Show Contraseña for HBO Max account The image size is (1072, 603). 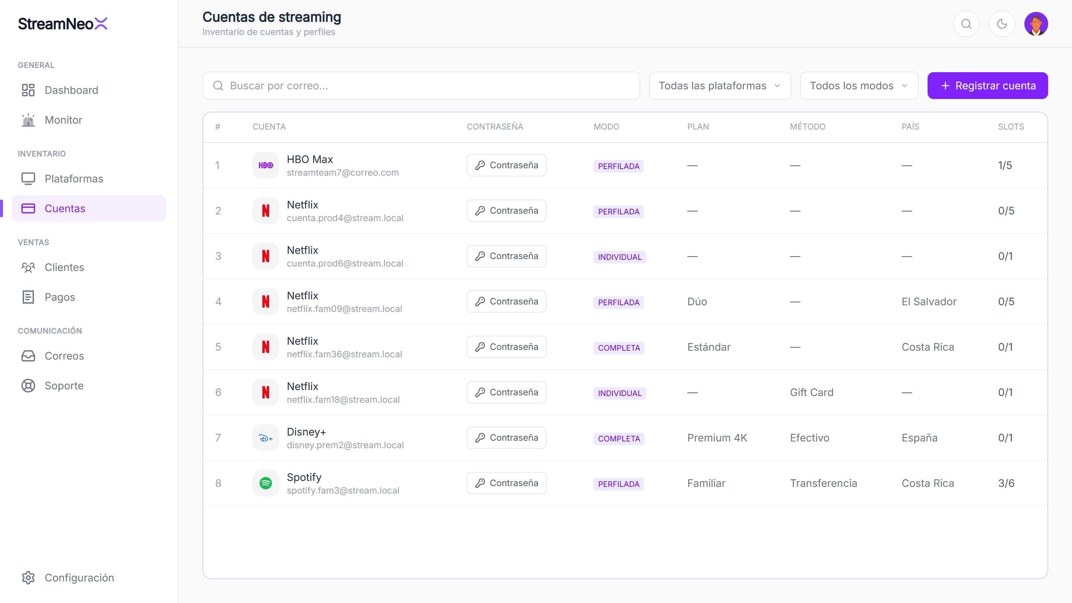(x=507, y=165)
